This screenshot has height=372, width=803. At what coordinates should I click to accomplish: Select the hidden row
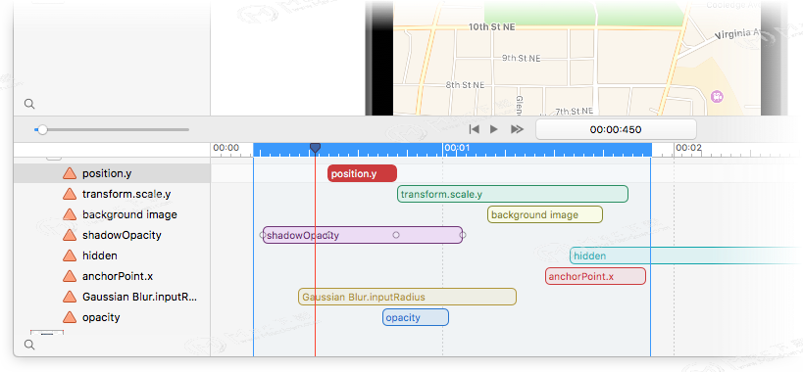point(112,256)
